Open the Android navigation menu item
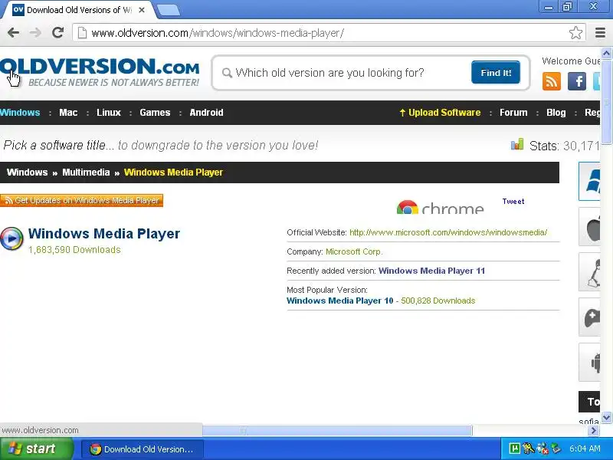 (206, 113)
